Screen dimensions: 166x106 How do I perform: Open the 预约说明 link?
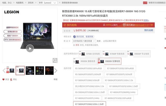[x=149, y=30]
